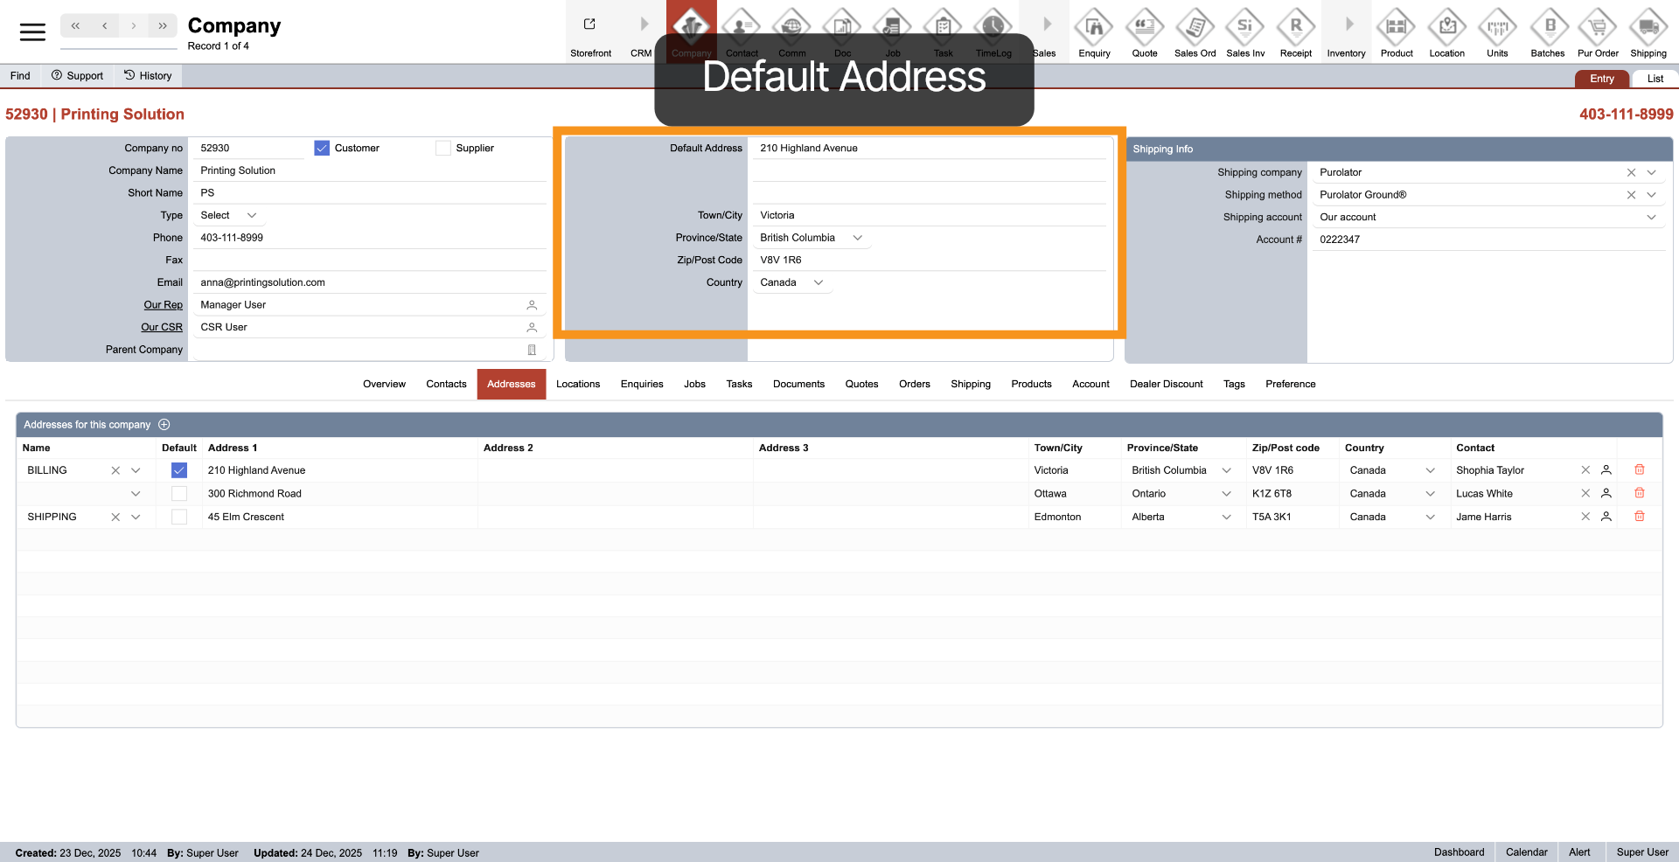Open the Type Select dropdown

pos(229,215)
